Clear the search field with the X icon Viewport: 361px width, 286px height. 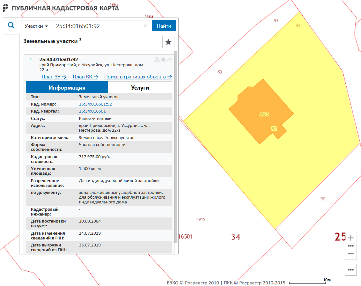coord(145,26)
